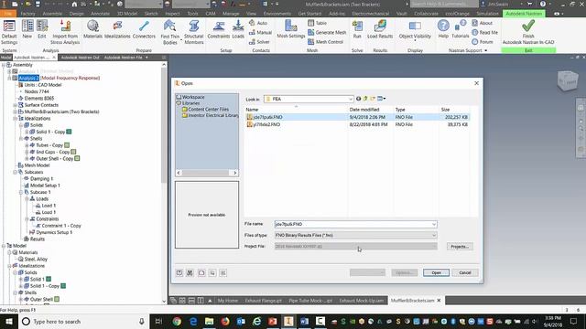
Task: Collapse the Loads node in Subcase 1
Action: coord(27,199)
